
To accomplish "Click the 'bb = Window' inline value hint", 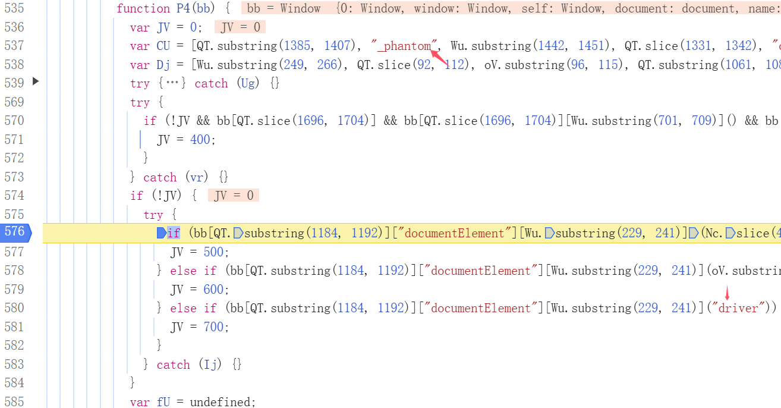I will tap(284, 8).
